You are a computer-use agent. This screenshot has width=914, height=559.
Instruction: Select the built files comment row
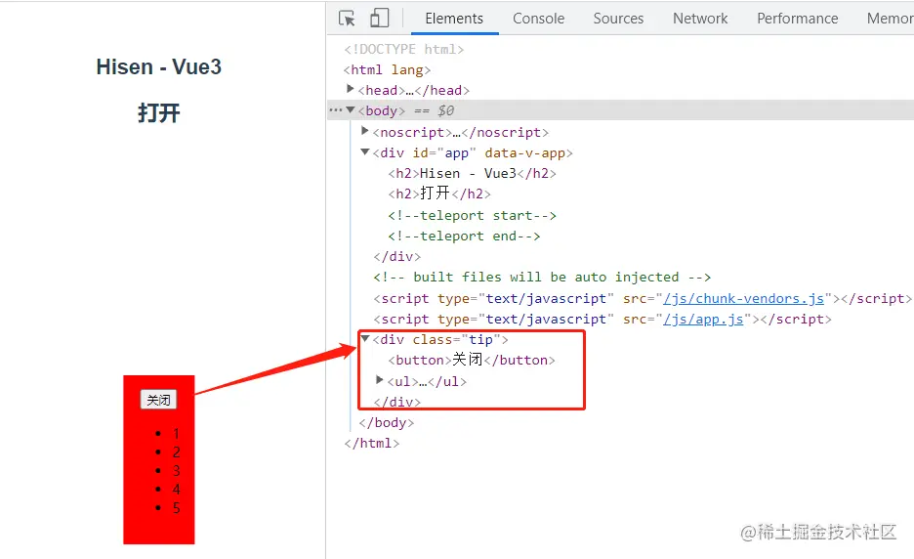click(542, 277)
